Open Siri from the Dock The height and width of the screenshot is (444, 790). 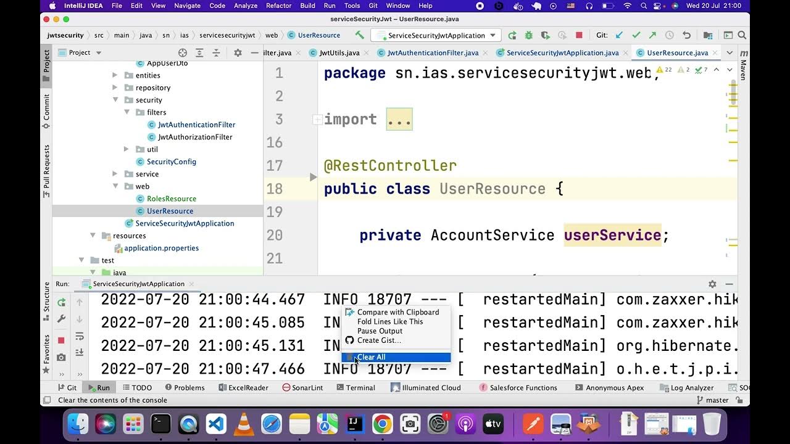pyautogui.click(x=105, y=424)
